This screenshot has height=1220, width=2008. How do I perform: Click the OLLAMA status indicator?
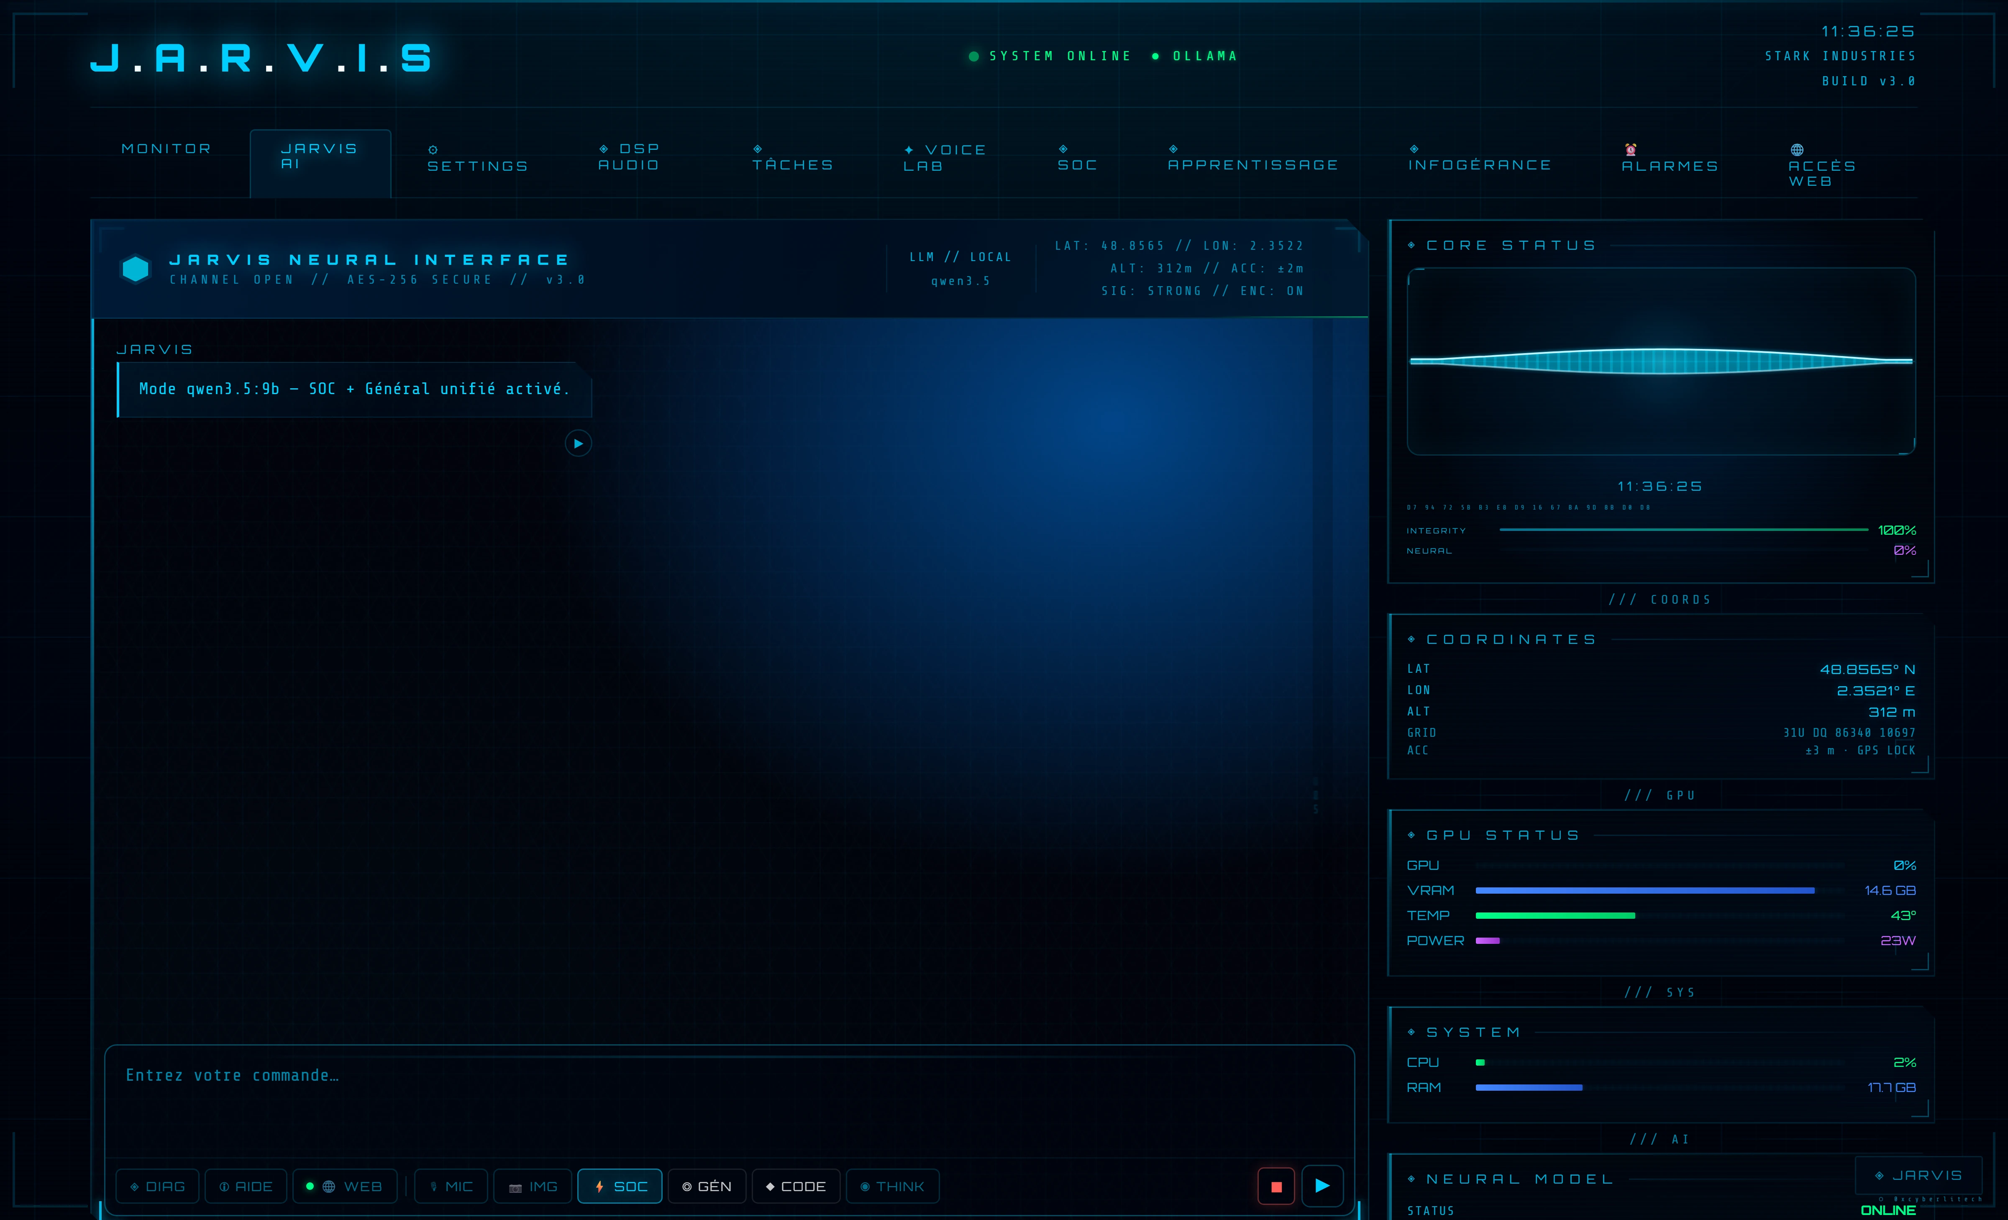point(1196,56)
